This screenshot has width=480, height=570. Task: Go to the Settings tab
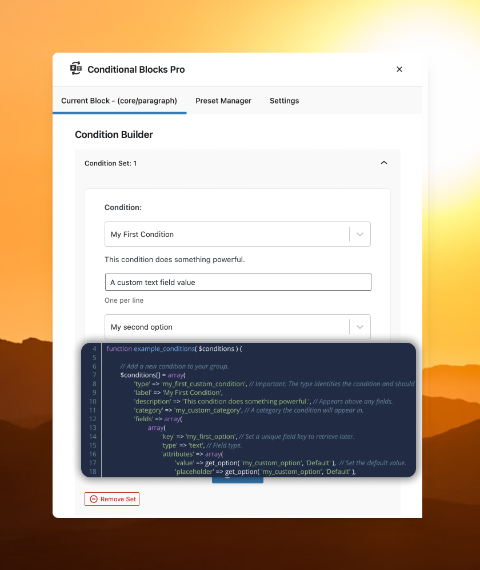(285, 101)
